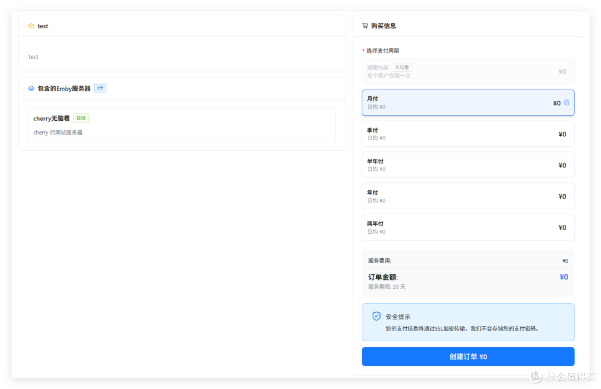Select the 两年付 payment cycle
Image resolution: width=601 pixels, height=389 pixels.
[468, 227]
